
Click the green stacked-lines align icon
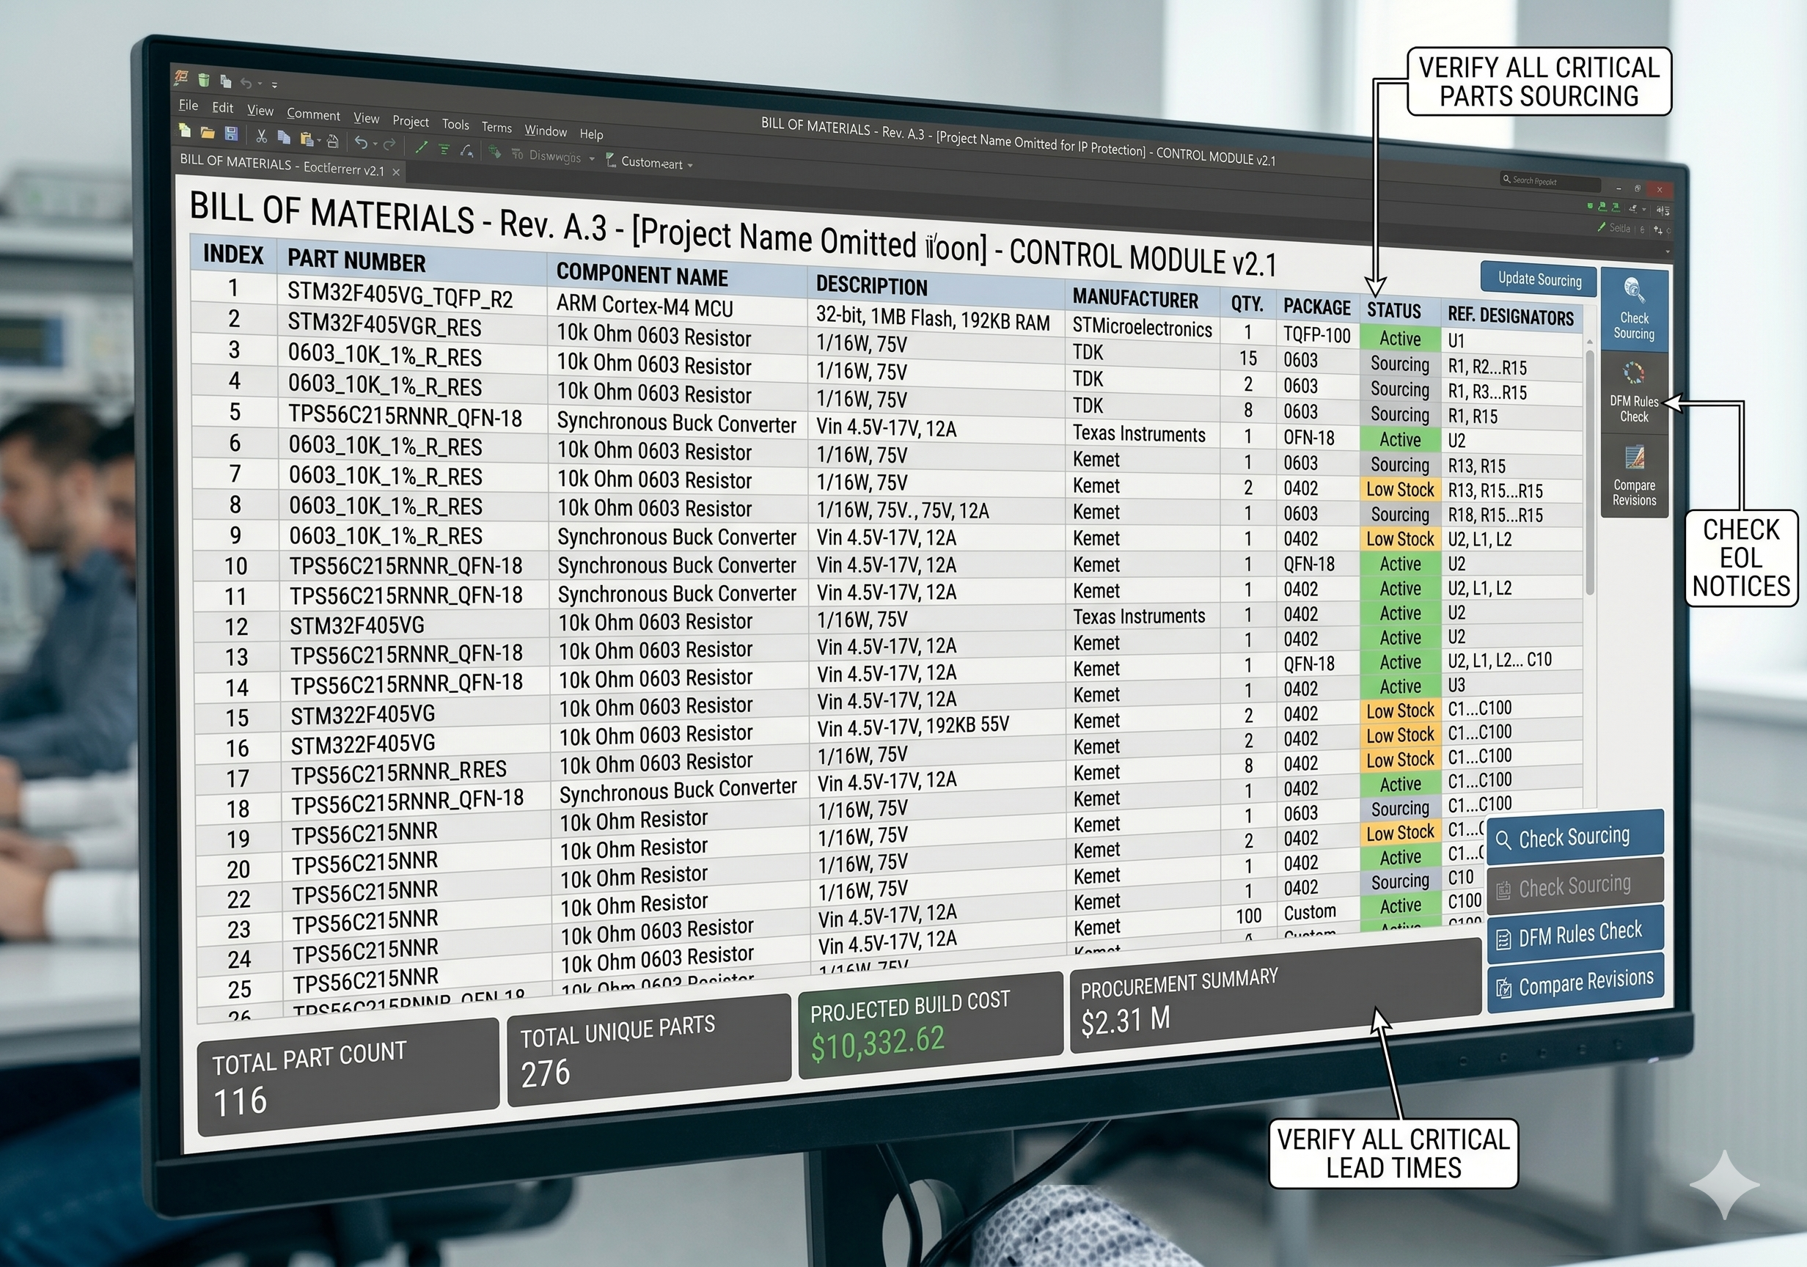pos(444,149)
